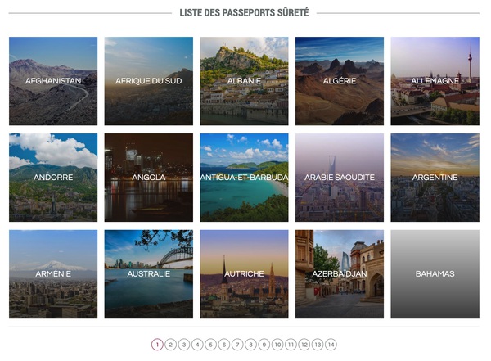
Task: Select the Azerbaïdjan tile
Action: (340, 274)
